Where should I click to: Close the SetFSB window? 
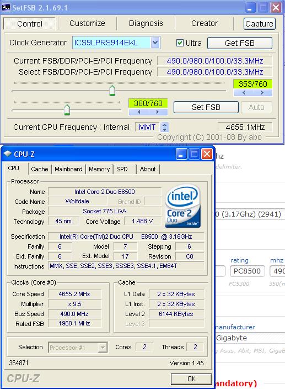pyautogui.click(x=276, y=7)
